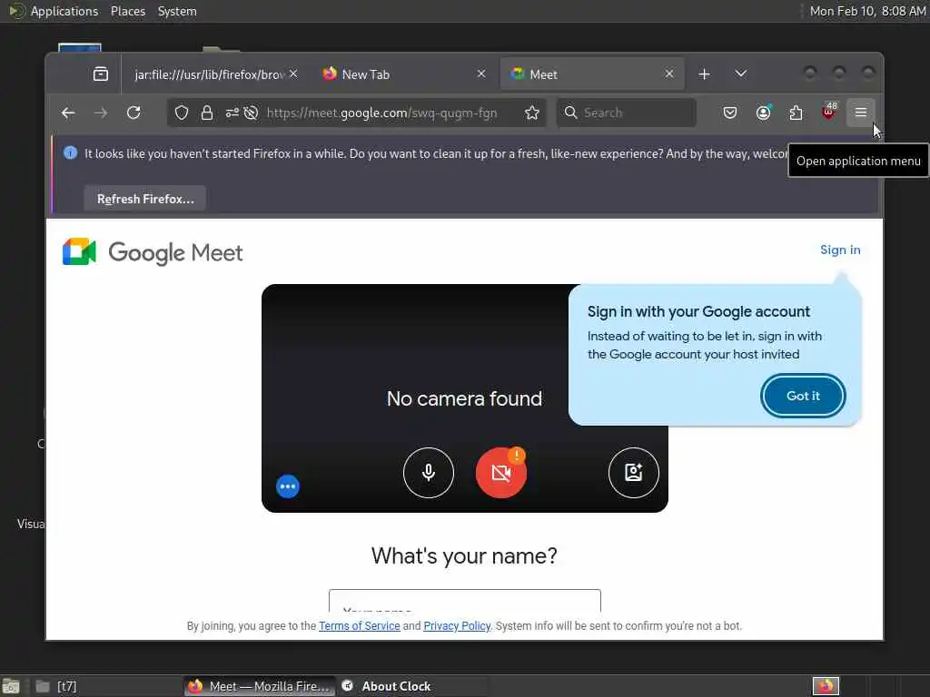Switch to the jar:file:///usr/lib/firefox tab

point(209,74)
